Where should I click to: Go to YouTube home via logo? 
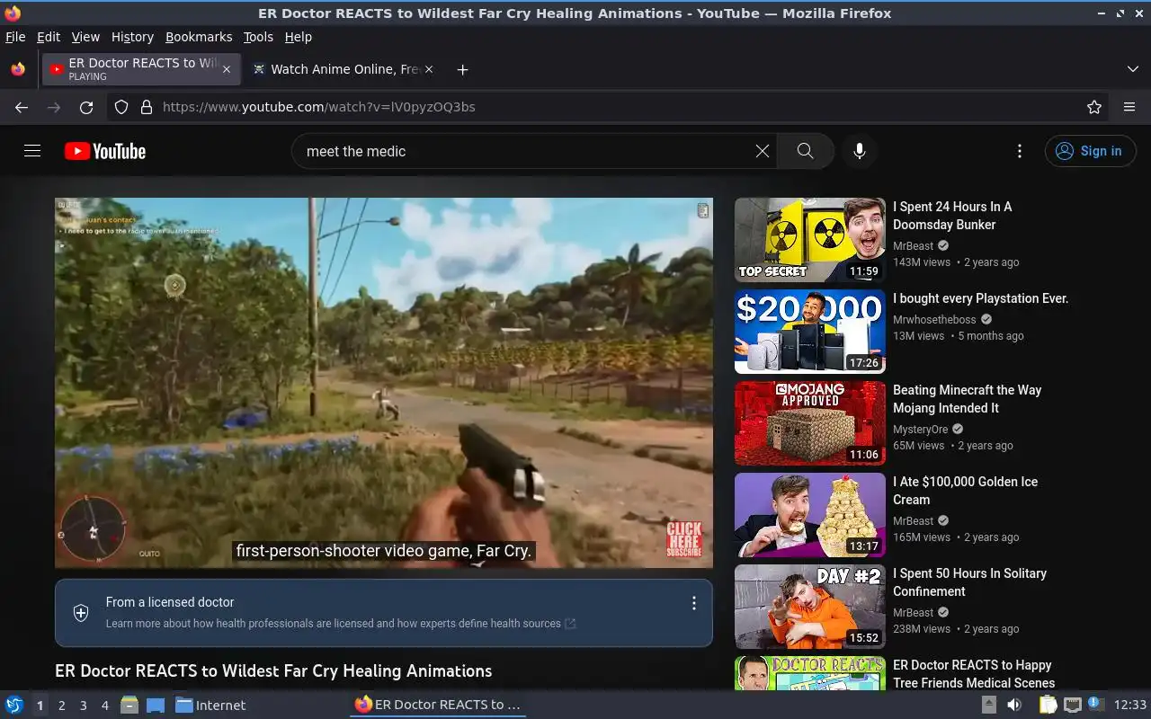point(105,151)
